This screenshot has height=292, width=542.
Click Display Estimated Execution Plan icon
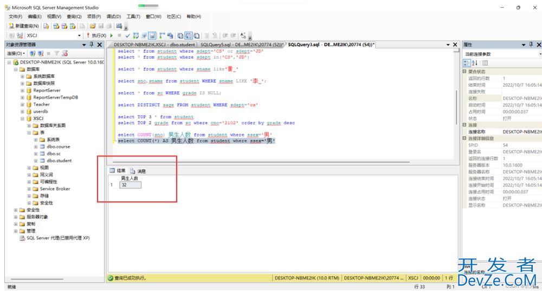[x=135, y=35]
